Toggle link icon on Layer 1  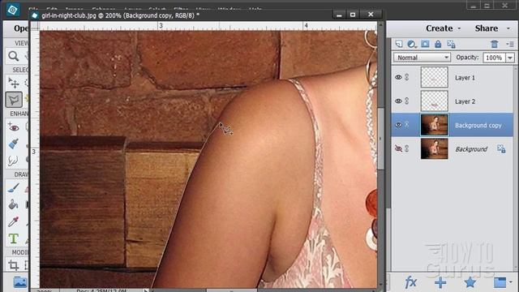point(407,77)
